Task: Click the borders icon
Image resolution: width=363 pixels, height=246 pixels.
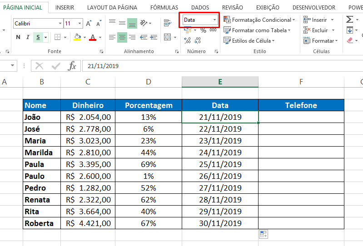Action: coord(57,37)
